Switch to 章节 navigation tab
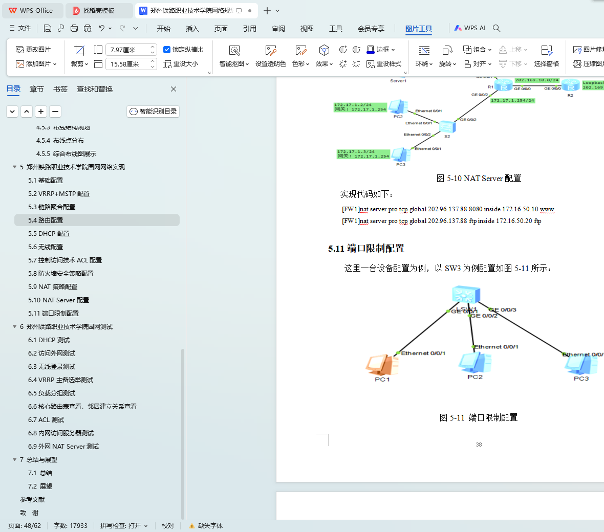The height and width of the screenshot is (532, 604). click(x=36, y=90)
